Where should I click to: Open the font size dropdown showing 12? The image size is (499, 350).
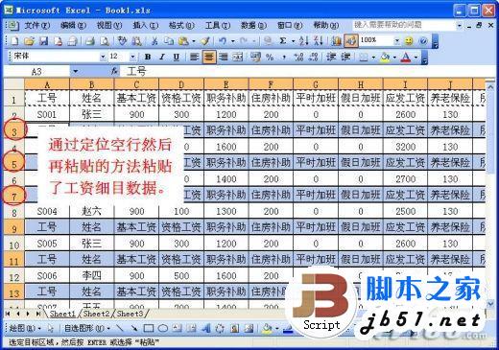(132, 57)
